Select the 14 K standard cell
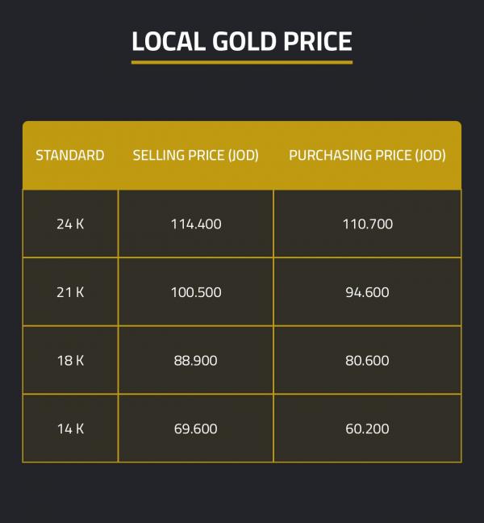 (x=70, y=429)
